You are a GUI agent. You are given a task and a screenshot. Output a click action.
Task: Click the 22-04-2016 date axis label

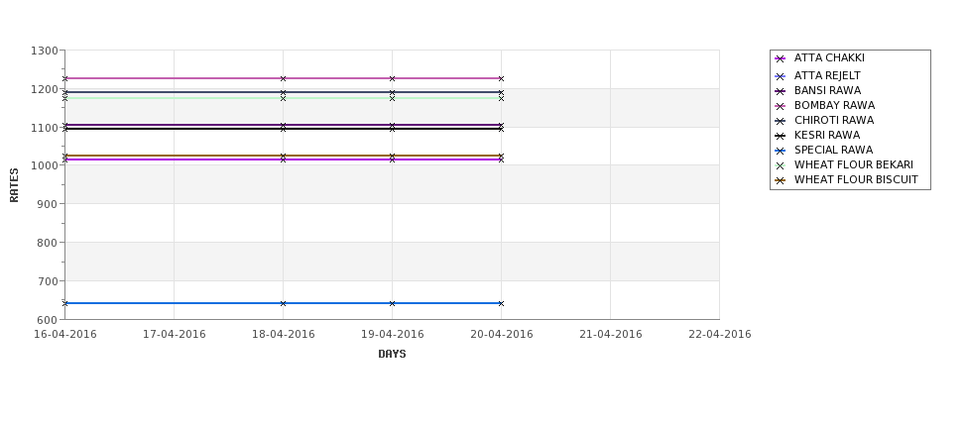720,335
